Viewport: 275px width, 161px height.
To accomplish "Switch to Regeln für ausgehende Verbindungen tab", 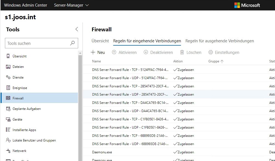I will tap(220, 41).
